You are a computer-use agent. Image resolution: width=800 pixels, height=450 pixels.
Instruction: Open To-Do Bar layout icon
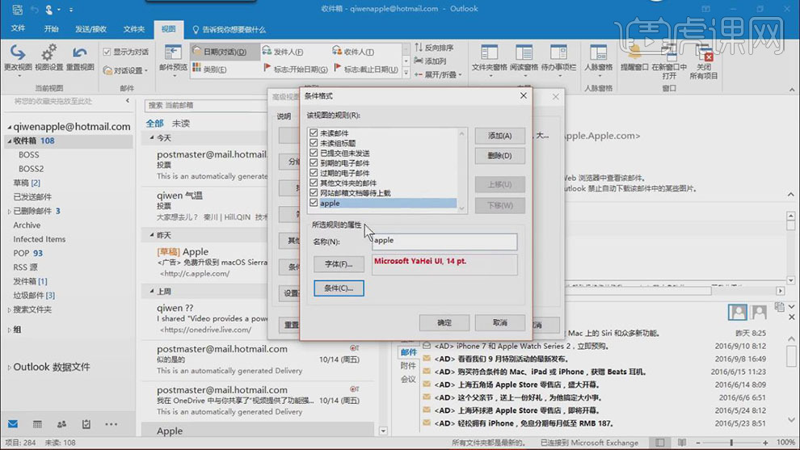[x=558, y=53]
